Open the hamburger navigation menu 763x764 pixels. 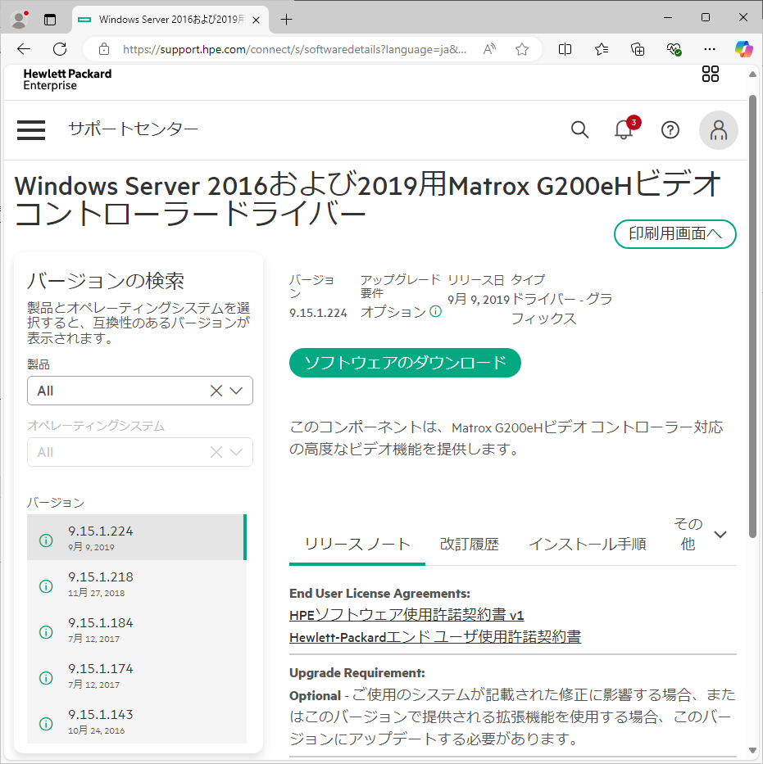click(x=31, y=130)
